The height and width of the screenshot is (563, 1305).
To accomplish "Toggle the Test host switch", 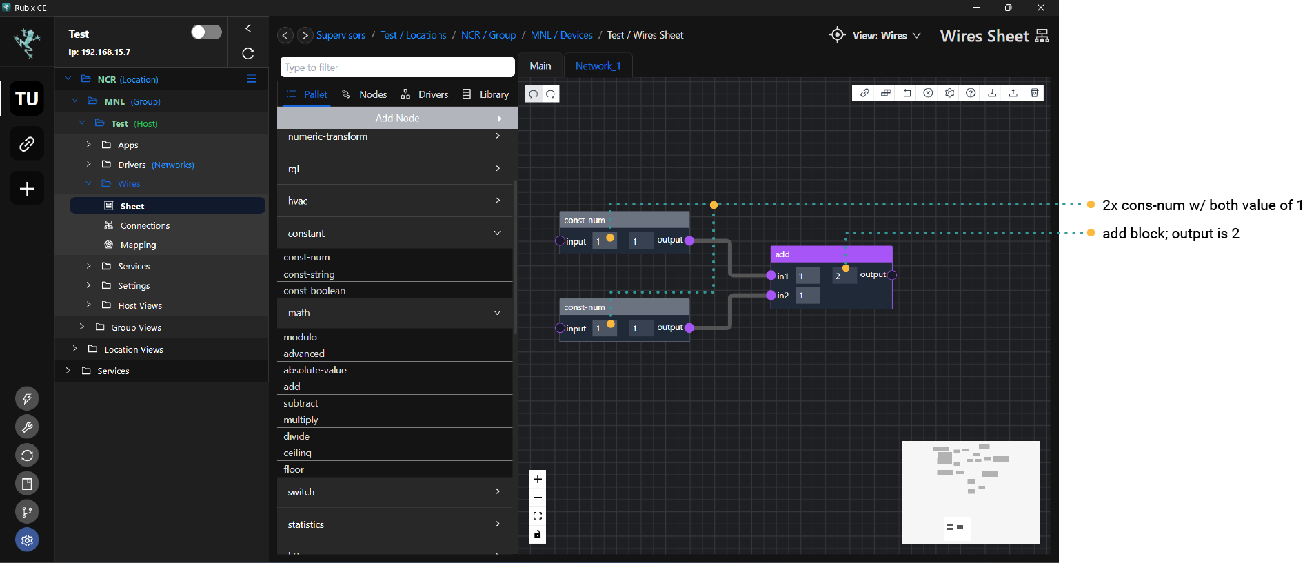I will pos(206,32).
